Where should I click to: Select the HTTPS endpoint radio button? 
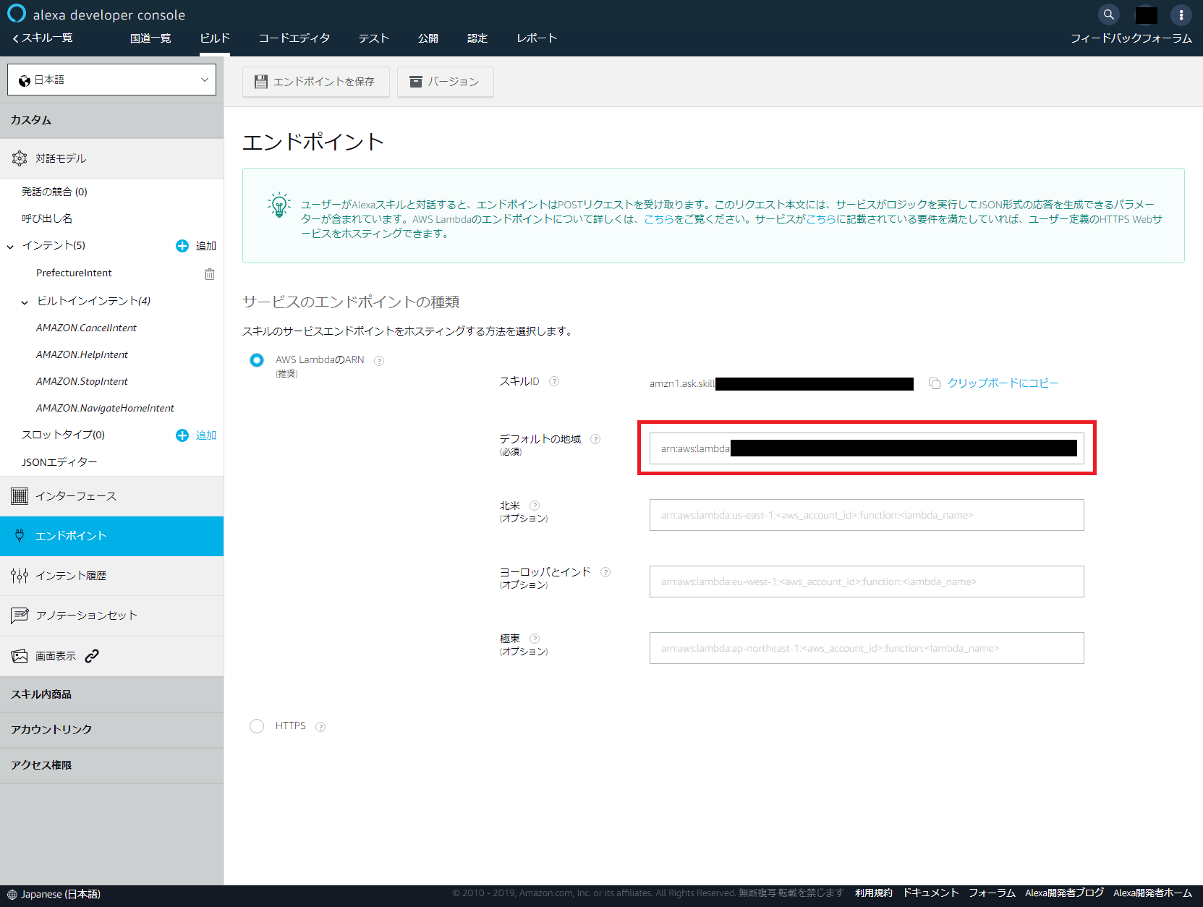coord(257,725)
